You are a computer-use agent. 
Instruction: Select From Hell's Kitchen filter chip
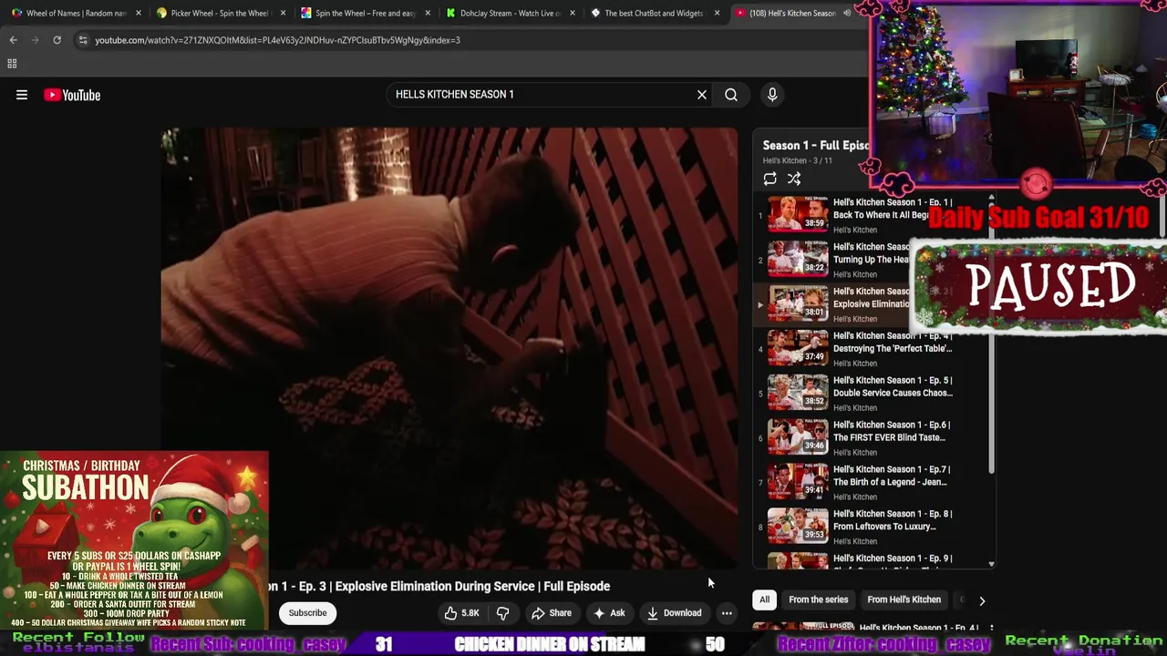(904, 600)
